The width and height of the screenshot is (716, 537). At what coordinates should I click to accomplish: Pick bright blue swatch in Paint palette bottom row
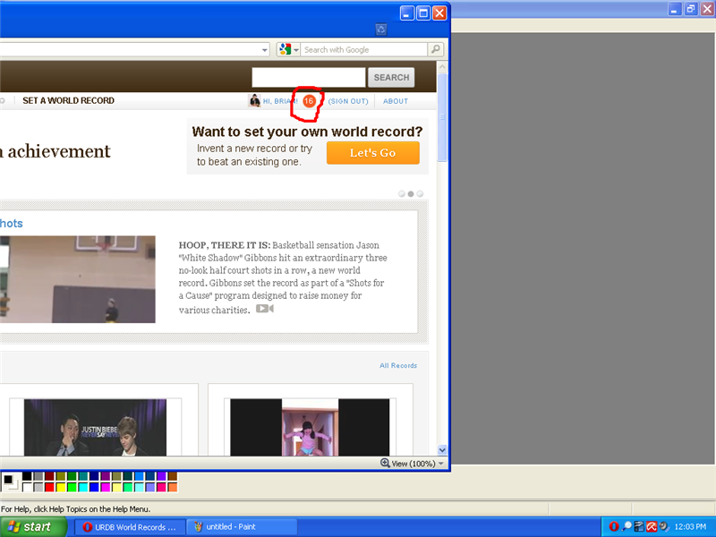(x=94, y=487)
